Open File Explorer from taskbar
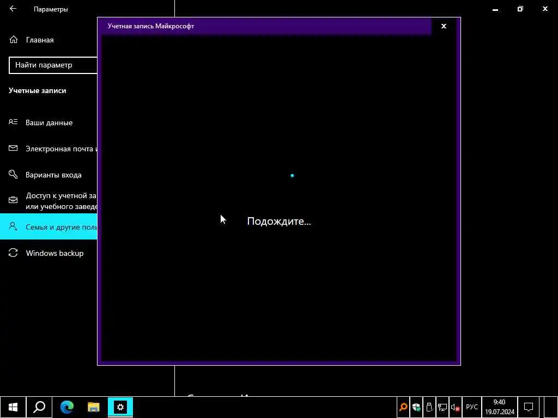Viewport: 558px width, 418px height. [x=94, y=407]
